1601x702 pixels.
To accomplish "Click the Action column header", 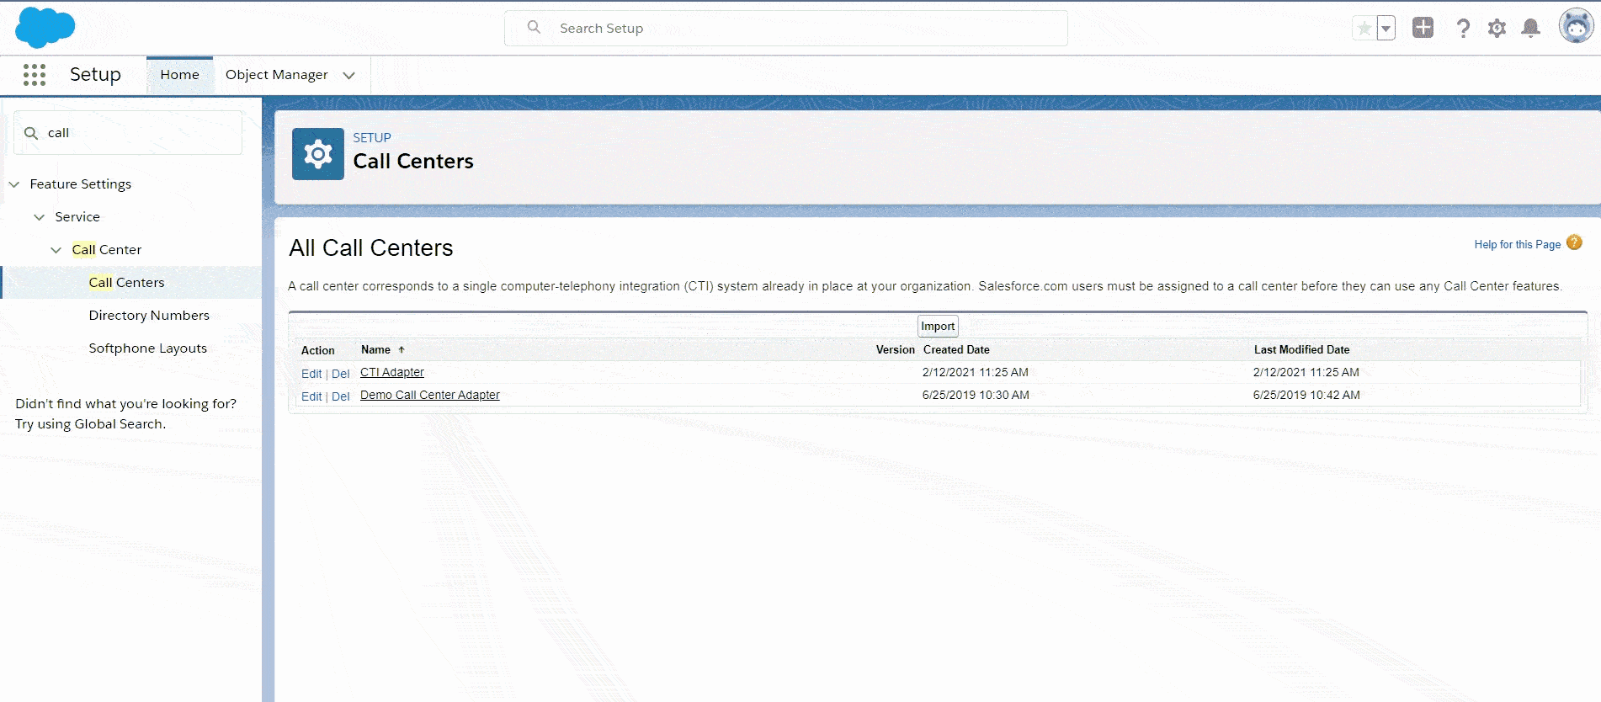I will 318,350.
